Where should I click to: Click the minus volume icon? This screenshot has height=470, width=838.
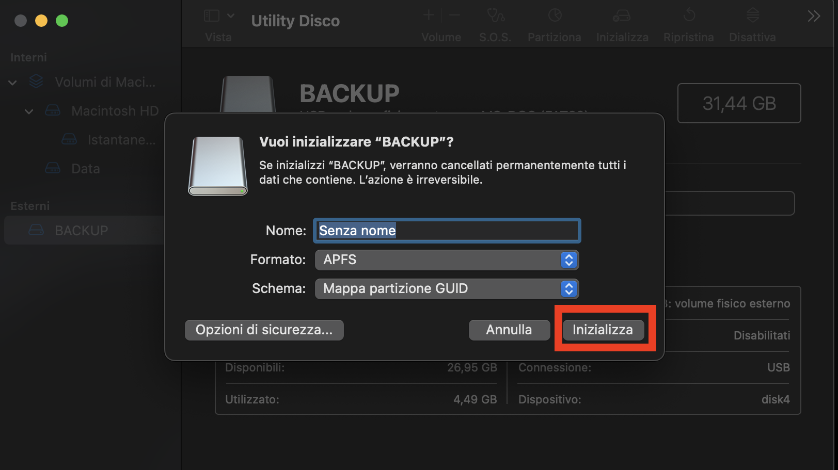(454, 15)
